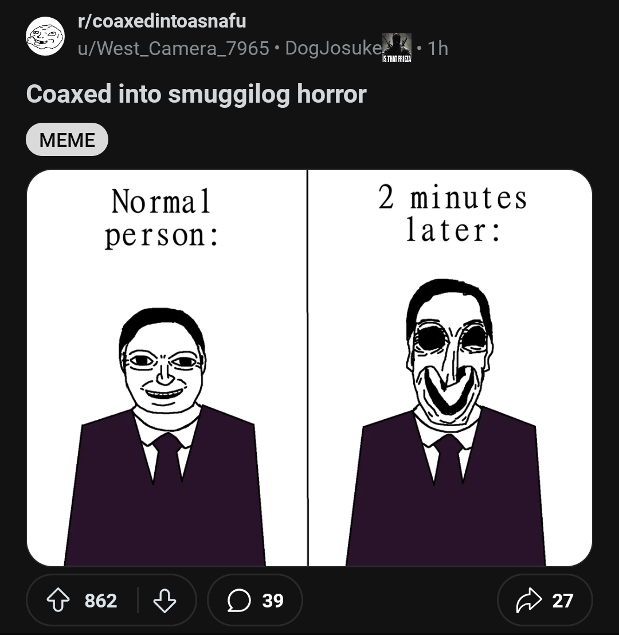Downvote this post
Screen dimensions: 619x635
(x=164, y=600)
